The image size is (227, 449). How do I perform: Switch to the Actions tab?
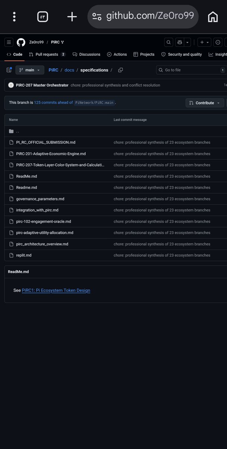[117, 54]
